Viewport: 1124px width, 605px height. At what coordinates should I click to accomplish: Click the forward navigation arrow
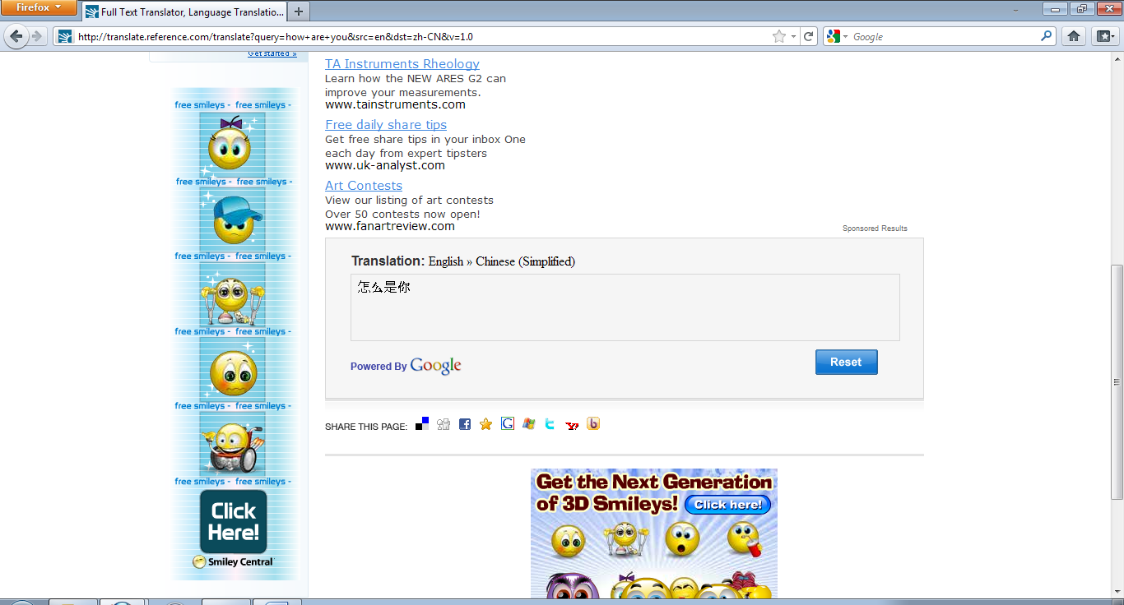[x=37, y=36]
